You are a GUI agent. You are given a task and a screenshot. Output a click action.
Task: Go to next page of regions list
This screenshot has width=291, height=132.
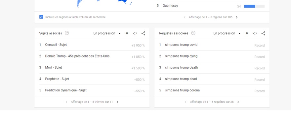click(237, 17)
